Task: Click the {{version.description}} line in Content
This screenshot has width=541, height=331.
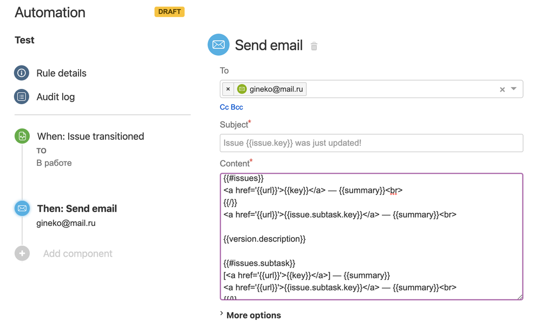Action: (x=264, y=239)
